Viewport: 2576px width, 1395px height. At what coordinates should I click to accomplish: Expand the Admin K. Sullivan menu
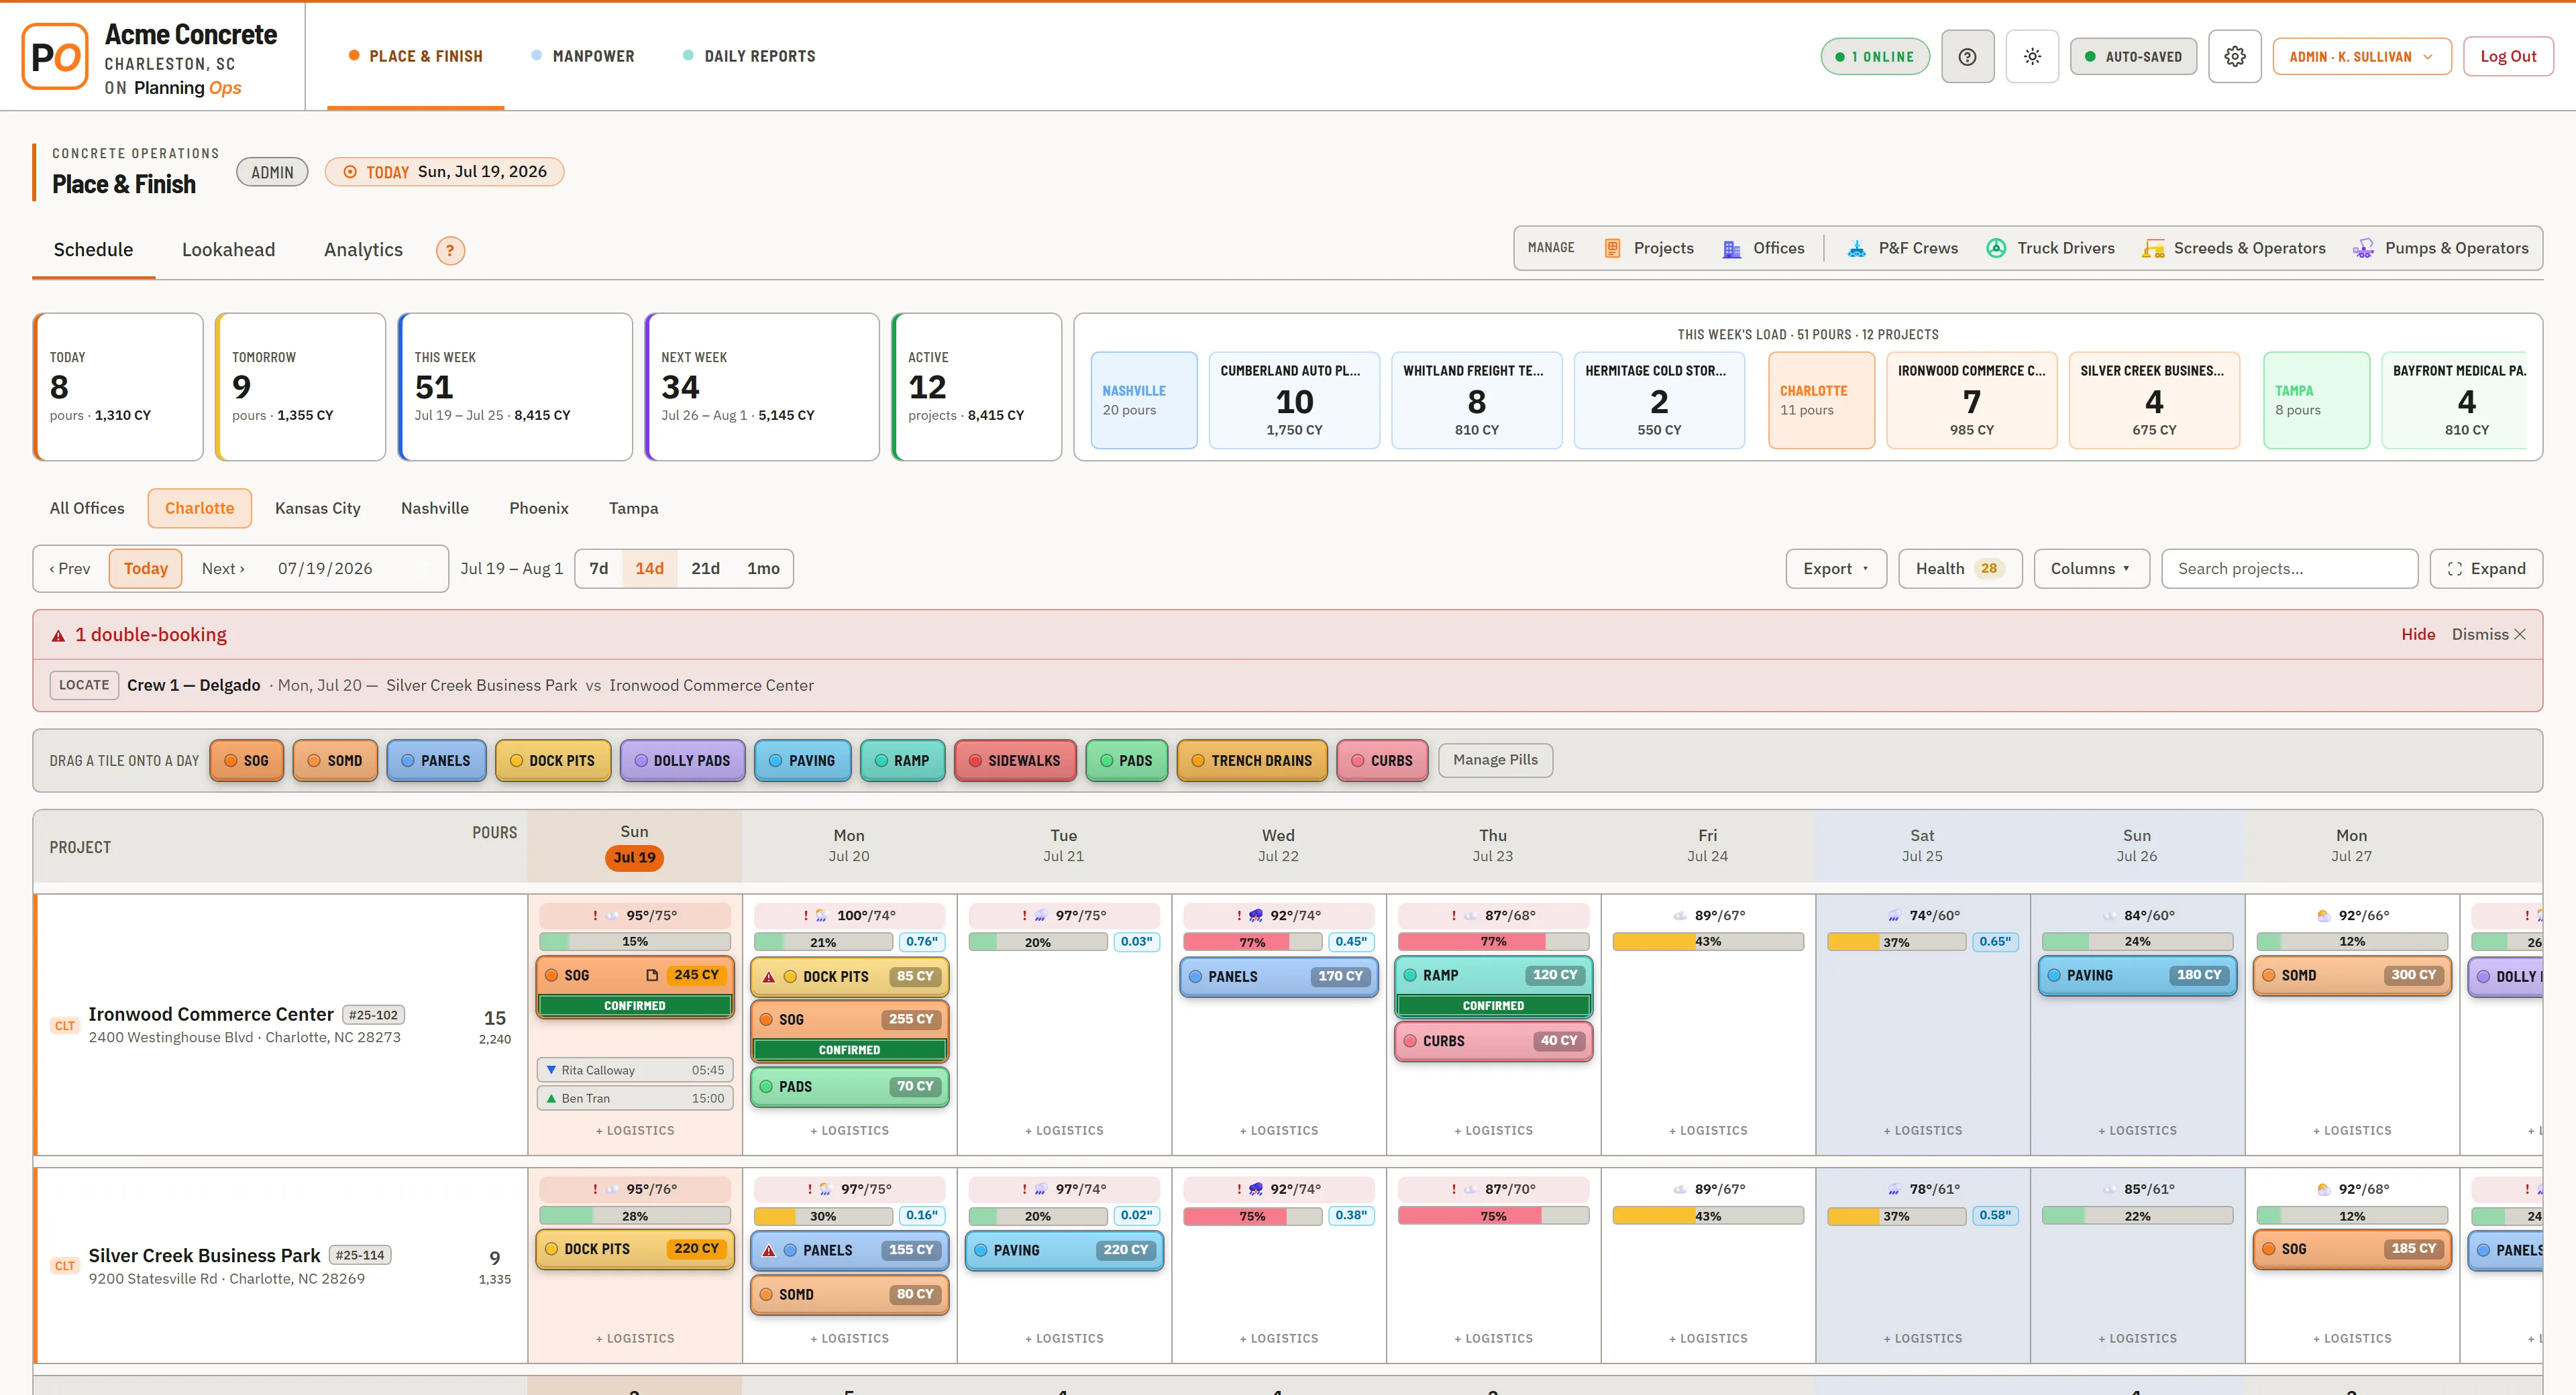pyautogui.click(x=2361, y=57)
